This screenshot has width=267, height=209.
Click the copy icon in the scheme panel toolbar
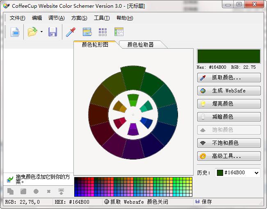(x=10, y=191)
